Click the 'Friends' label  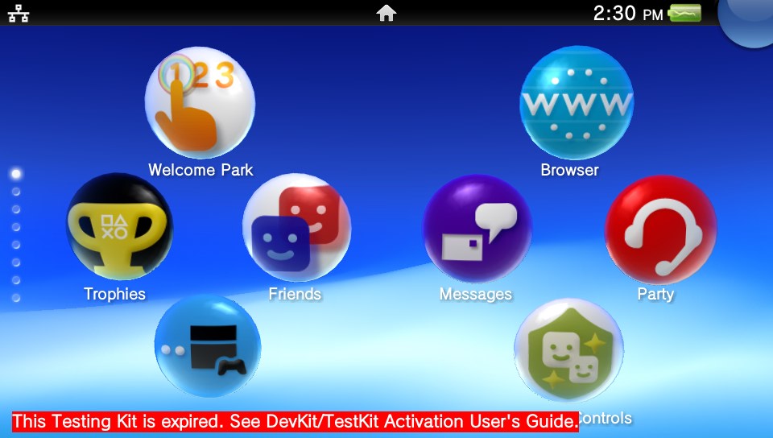pyautogui.click(x=295, y=294)
